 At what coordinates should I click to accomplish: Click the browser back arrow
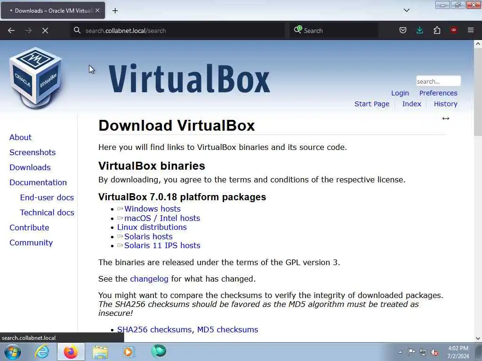tap(11, 31)
